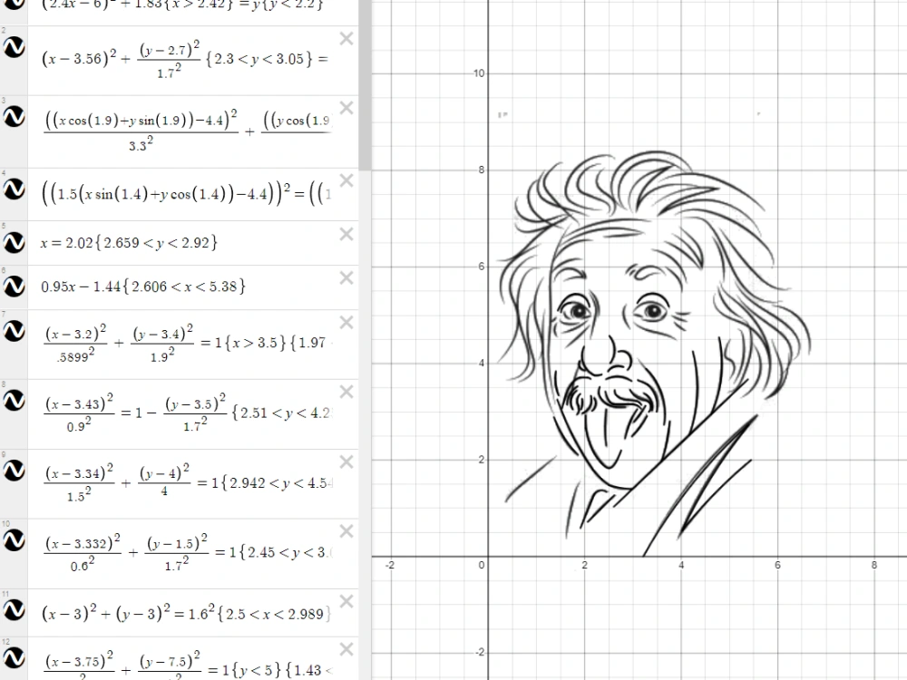Edit the 0.95x − 1.44 {2.606 < x < 5.38} equation
907x680 pixels.
pos(143,287)
